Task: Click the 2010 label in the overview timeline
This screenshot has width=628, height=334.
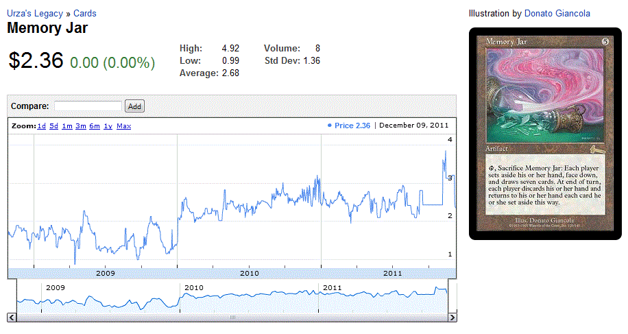Action: [194, 287]
